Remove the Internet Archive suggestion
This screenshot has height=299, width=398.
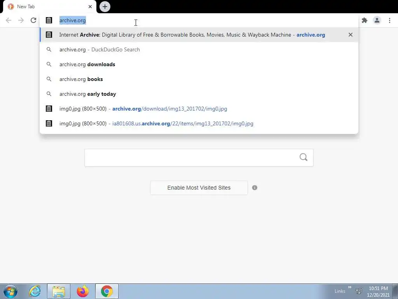[351, 35]
